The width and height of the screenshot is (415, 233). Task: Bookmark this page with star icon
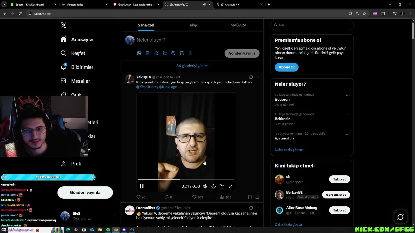364,14
